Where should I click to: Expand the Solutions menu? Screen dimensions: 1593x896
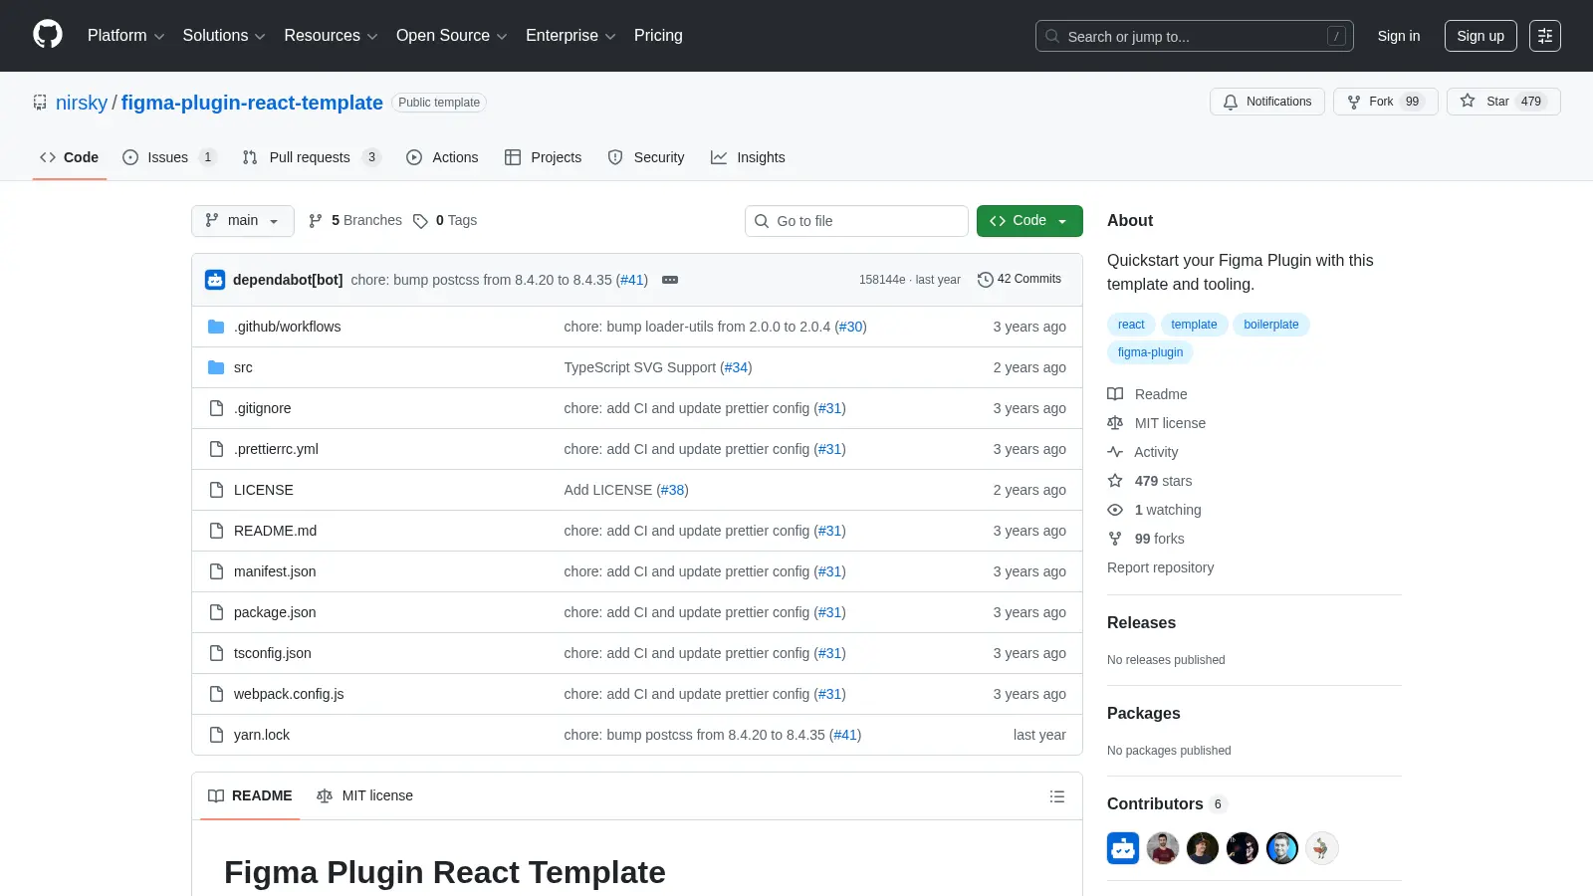[x=224, y=36]
